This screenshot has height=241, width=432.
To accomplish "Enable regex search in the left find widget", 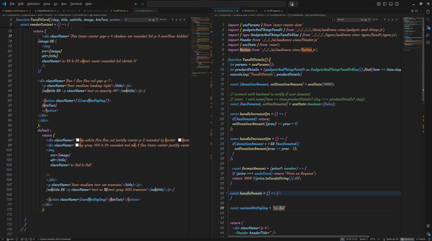I will point(157,19).
